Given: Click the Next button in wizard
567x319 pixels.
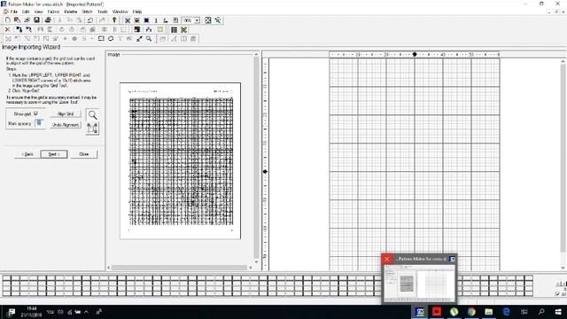Looking at the screenshot, I should click(x=53, y=154).
